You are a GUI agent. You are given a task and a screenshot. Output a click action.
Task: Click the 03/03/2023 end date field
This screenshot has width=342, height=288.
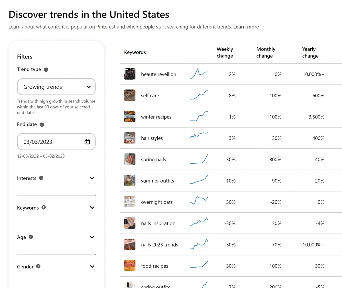click(x=56, y=142)
